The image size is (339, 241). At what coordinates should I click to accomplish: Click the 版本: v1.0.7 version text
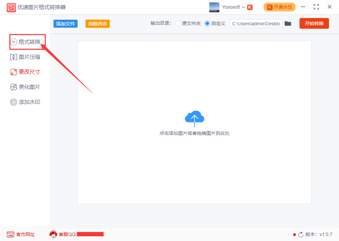319,234
